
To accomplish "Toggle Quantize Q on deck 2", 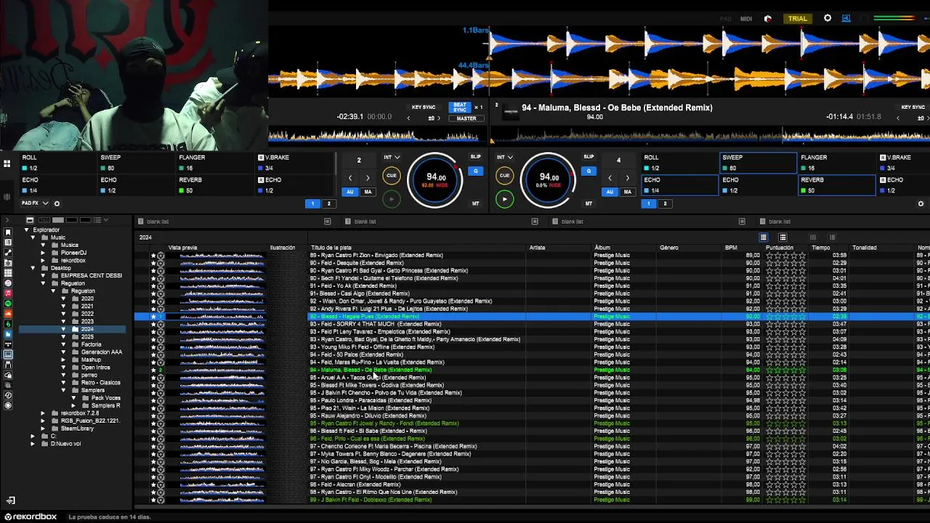I will 589,171.
